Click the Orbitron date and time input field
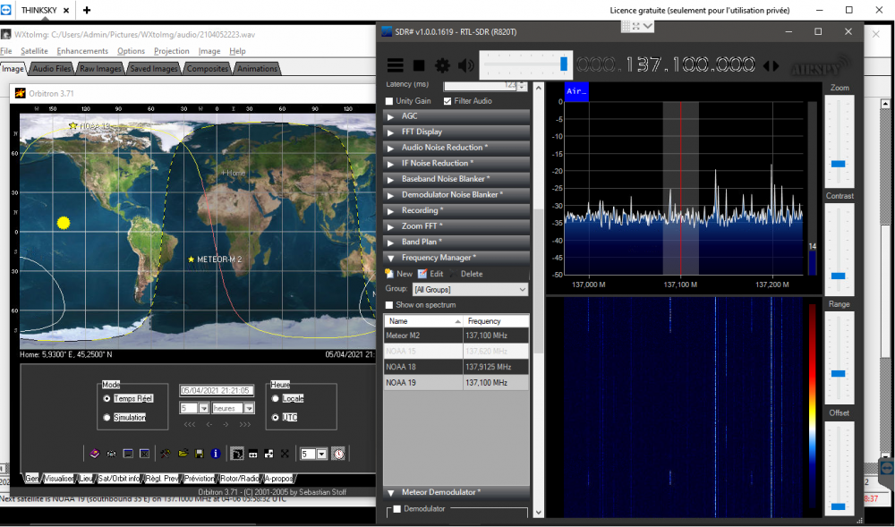The height and width of the screenshot is (527, 895). click(x=216, y=391)
